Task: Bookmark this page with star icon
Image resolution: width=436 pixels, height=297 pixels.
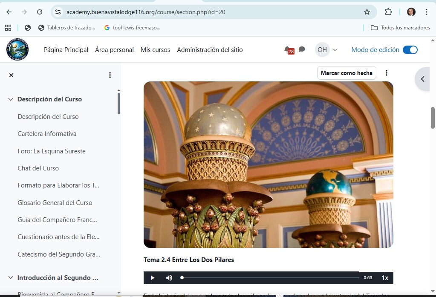Action: point(367,12)
